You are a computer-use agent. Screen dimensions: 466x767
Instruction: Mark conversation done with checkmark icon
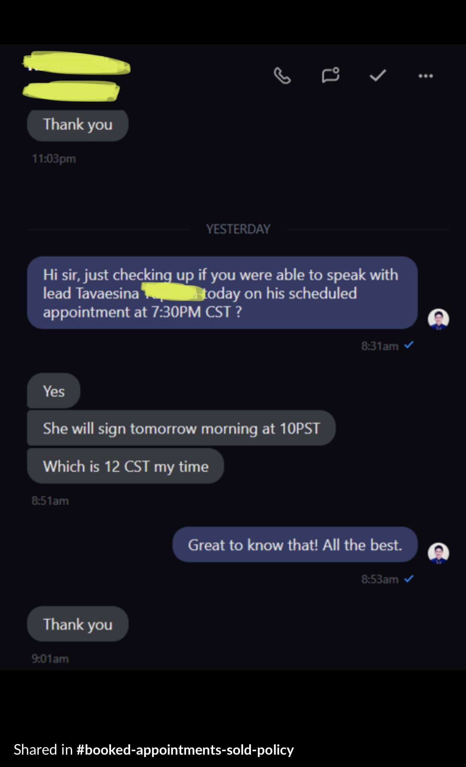378,75
